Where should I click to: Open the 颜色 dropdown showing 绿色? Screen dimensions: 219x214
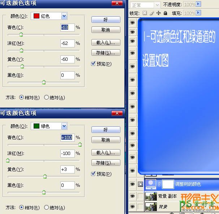point(64,126)
